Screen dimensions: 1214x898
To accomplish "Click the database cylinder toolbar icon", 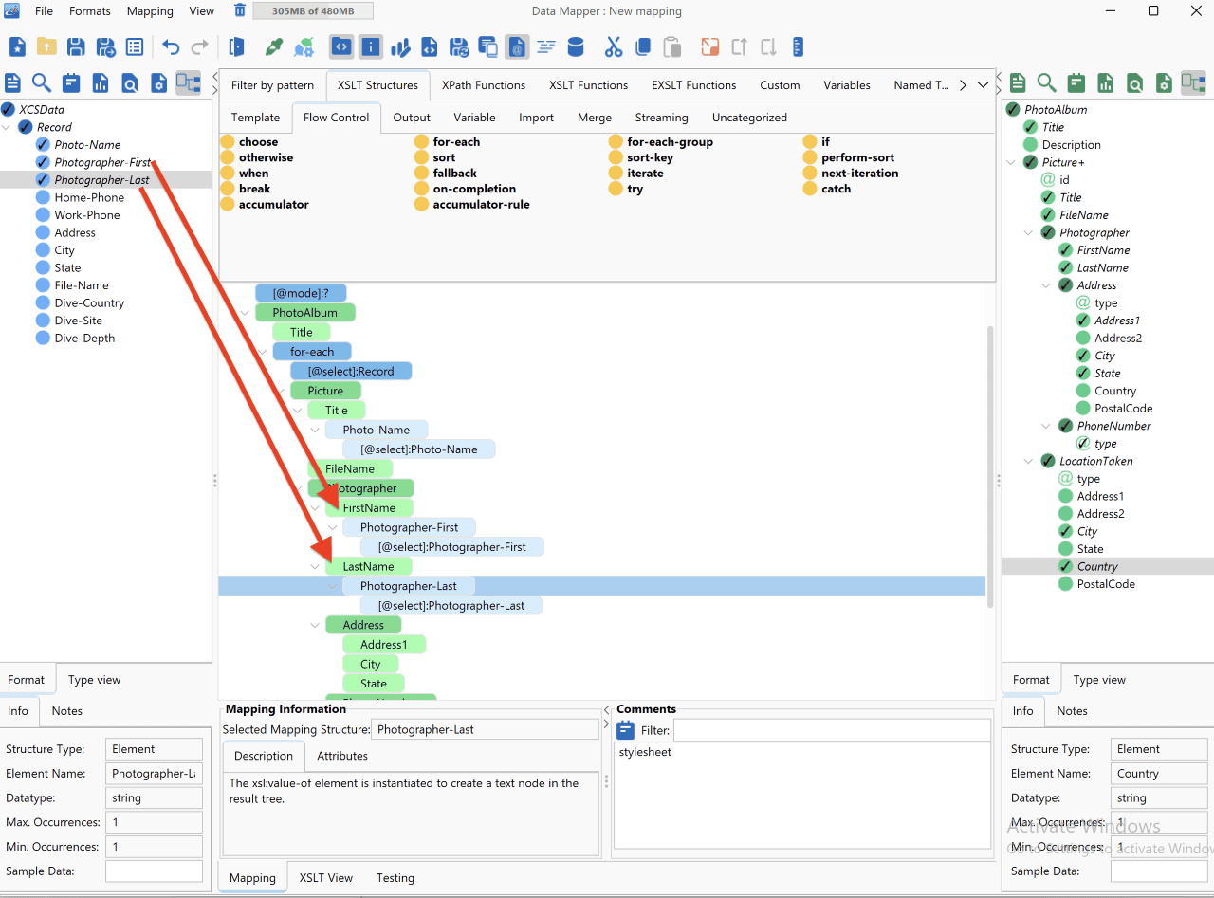I will point(576,46).
